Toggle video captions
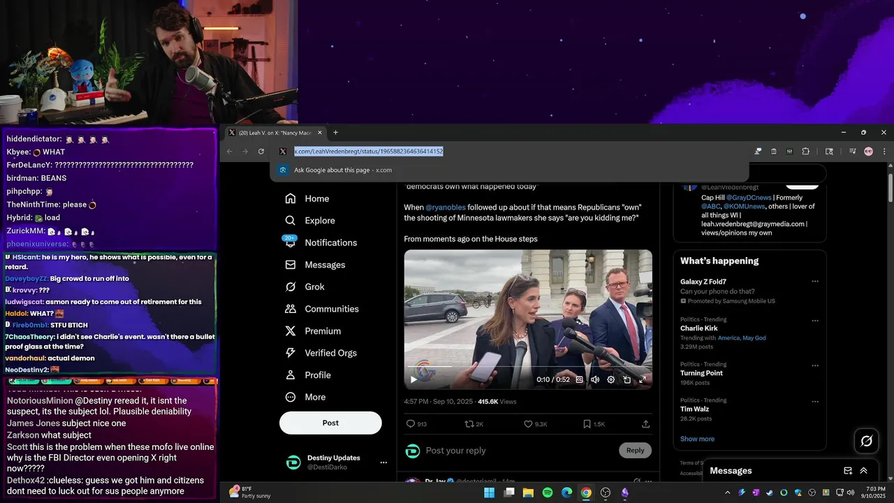Image resolution: width=894 pixels, height=503 pixels. click(x=579, y=379)
